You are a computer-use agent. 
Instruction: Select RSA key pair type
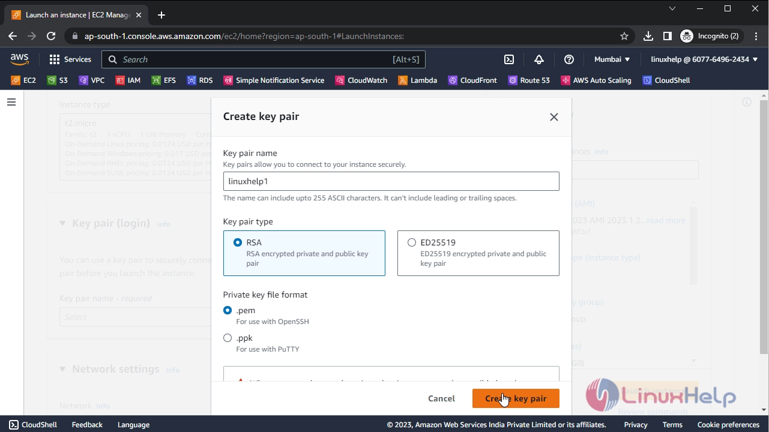304,253
